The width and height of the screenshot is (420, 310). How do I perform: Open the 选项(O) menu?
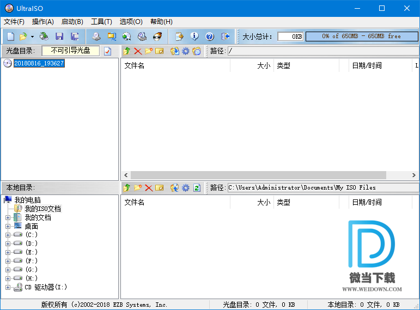pyautogui.click(x=131, y=22)
